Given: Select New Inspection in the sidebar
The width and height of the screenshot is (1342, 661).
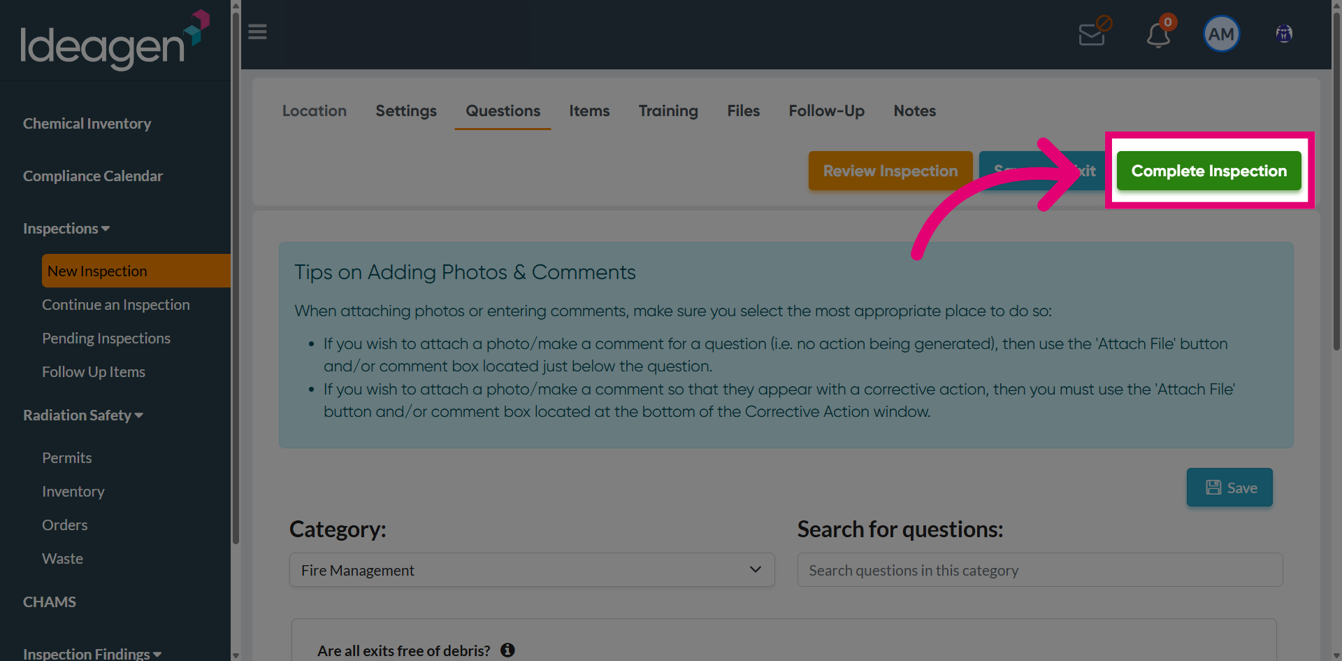Looking at the screenshot, I should [x=136, y=271].
